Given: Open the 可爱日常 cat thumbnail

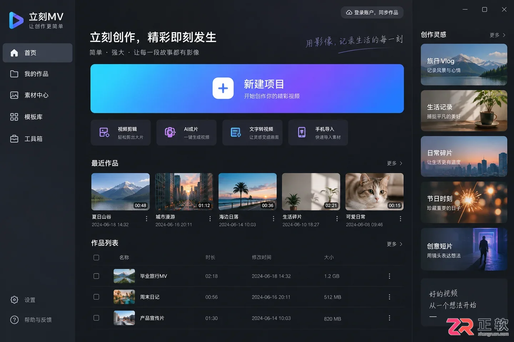Looking at the screenshot, I should point(374,192).
